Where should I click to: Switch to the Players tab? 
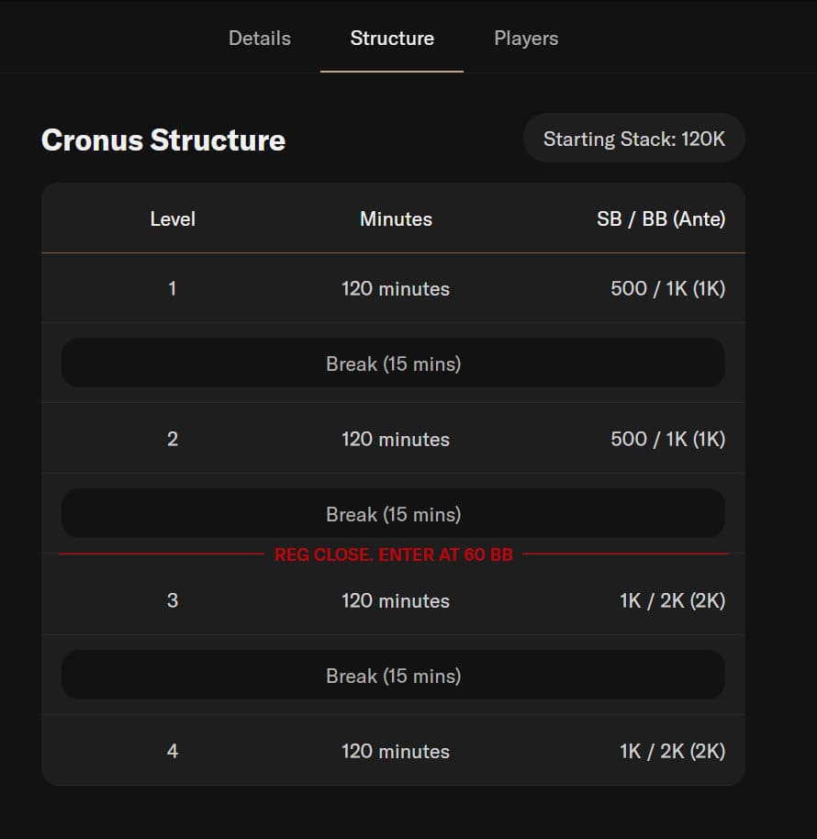pos(526,39)
